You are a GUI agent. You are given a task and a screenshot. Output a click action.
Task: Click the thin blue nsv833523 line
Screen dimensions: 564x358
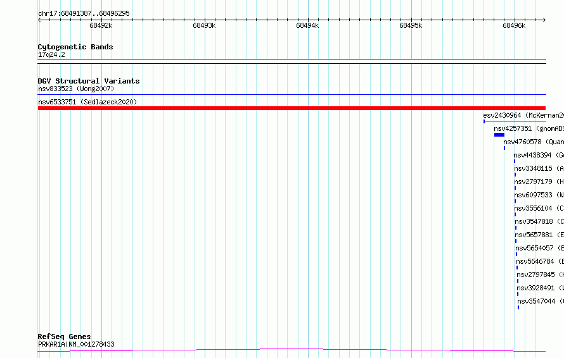[292, 94]
